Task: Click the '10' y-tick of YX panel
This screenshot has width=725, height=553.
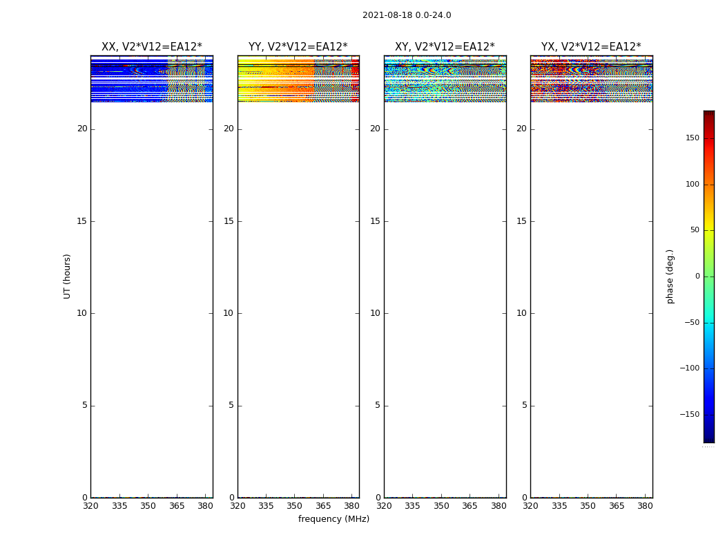Action: [x=521, y=313]
